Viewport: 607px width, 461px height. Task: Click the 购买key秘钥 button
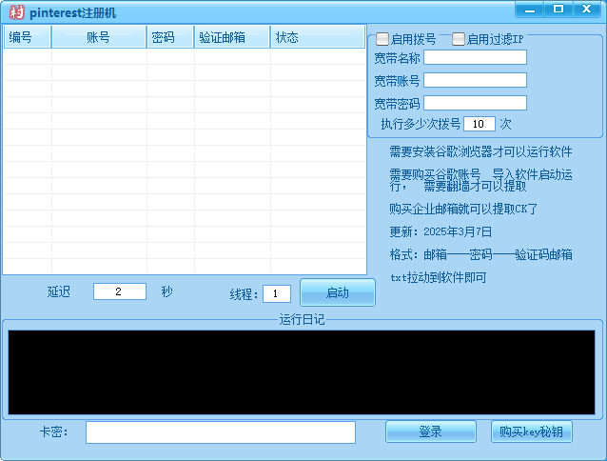(x=532, y=431)
